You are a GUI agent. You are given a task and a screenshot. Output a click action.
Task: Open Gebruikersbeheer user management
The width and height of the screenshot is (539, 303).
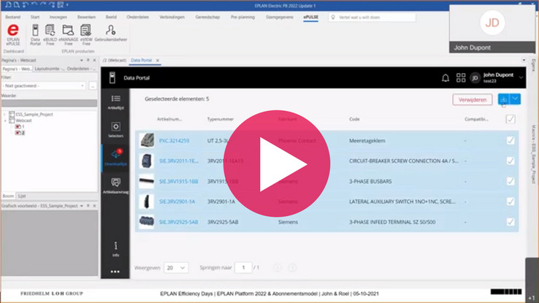click(111, 33)
